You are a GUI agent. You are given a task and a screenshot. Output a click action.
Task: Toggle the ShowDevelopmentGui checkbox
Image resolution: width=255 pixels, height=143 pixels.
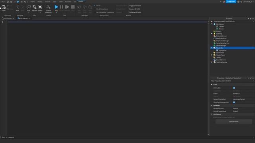(x=234, y=102)
